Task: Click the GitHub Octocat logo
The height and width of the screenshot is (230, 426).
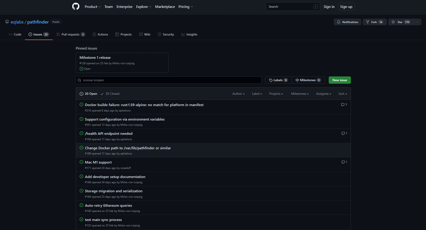Action: [76, 6]
